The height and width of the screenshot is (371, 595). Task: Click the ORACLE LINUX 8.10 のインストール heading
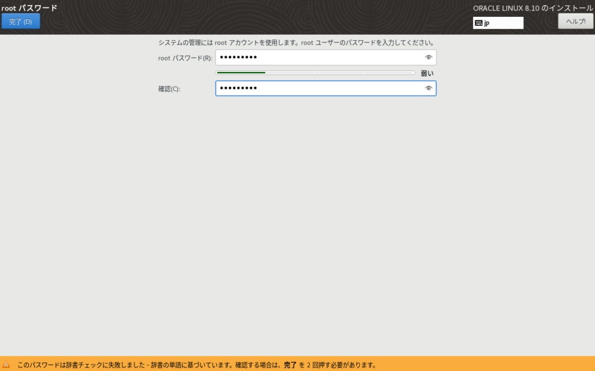[533, 8]
